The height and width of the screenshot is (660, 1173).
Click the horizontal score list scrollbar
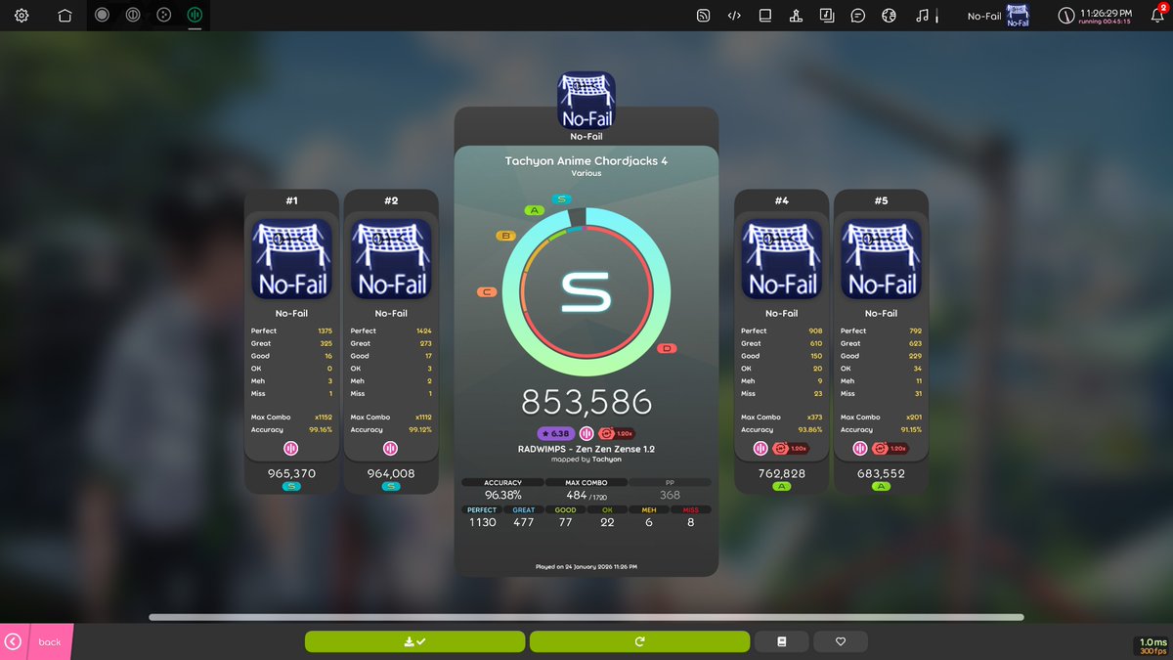[x=586, y=617]
